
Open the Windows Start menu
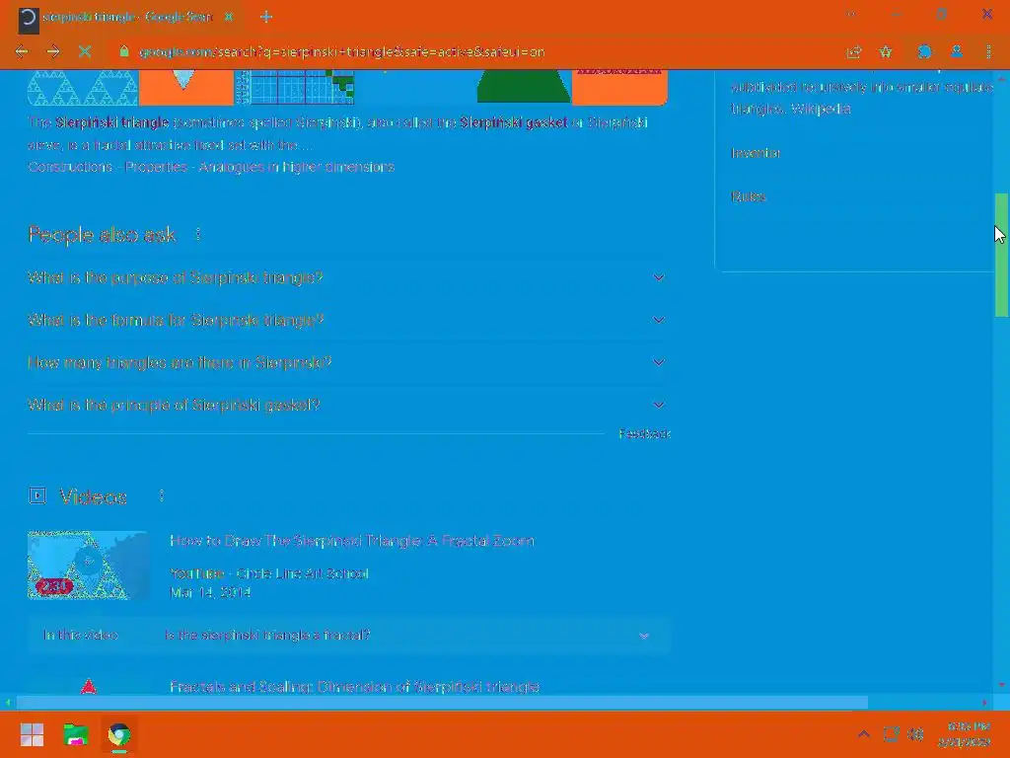click(x=32, y=734)
